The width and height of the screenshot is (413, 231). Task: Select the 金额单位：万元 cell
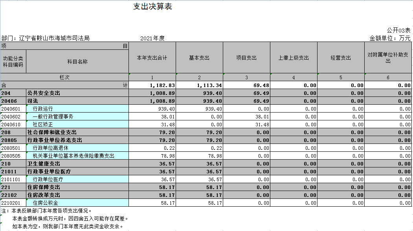(390, 38)
